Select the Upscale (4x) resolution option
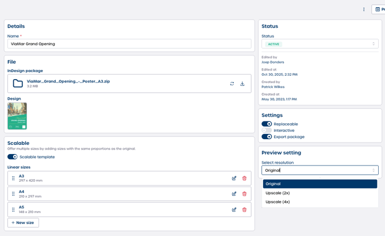 click(278, 202)
